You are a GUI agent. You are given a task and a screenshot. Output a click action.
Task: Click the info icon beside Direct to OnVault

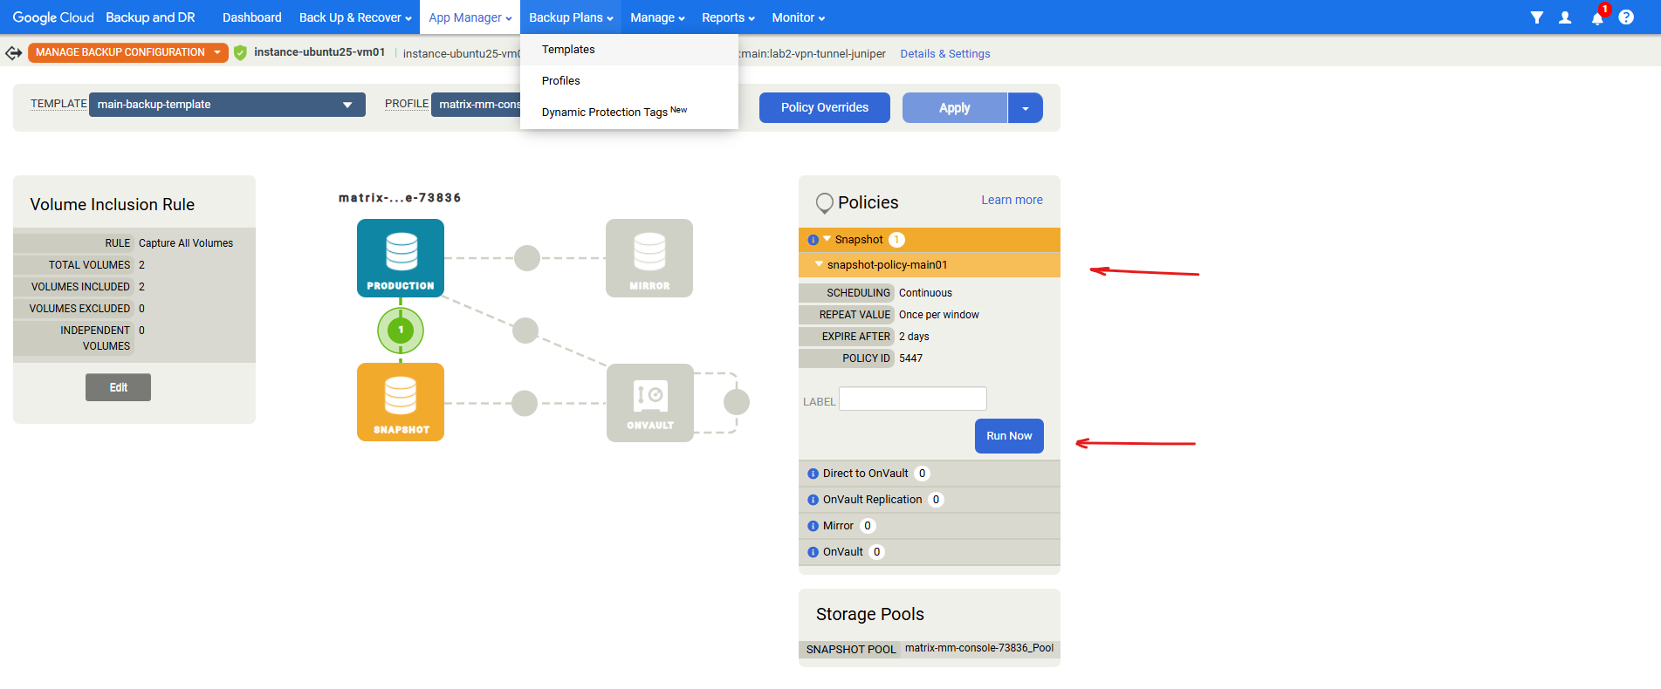(813, 474)
